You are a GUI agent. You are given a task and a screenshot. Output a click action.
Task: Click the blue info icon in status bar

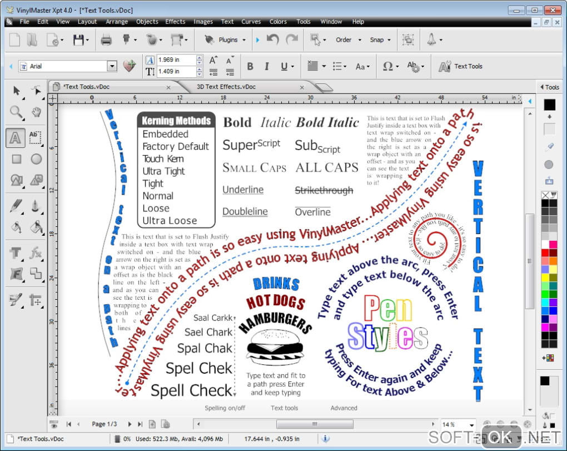325,438
